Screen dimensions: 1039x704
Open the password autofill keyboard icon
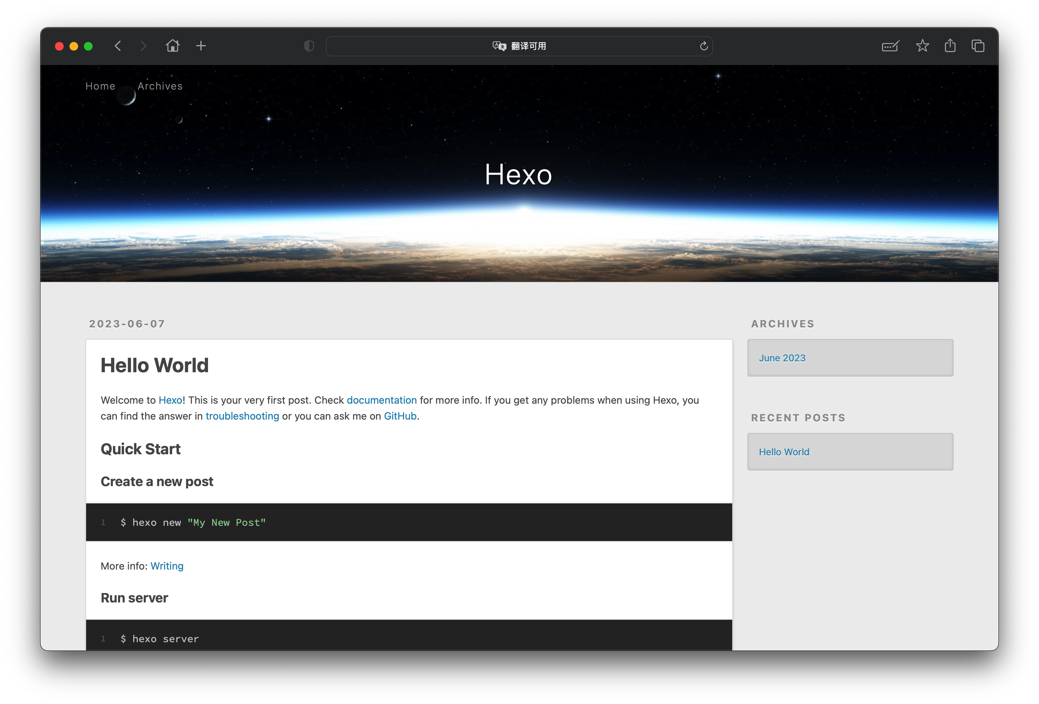point(890,46)
